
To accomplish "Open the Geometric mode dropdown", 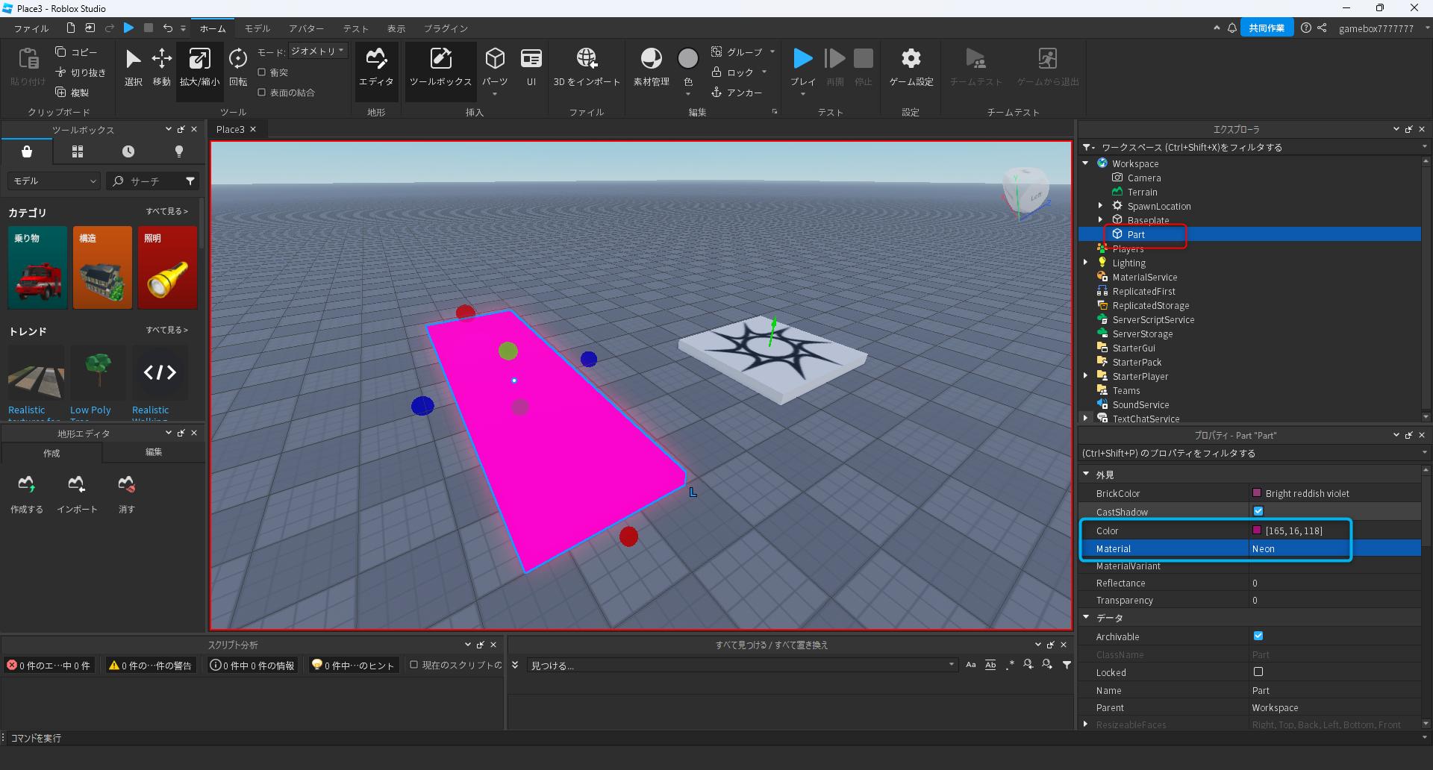I will point(318,51).
